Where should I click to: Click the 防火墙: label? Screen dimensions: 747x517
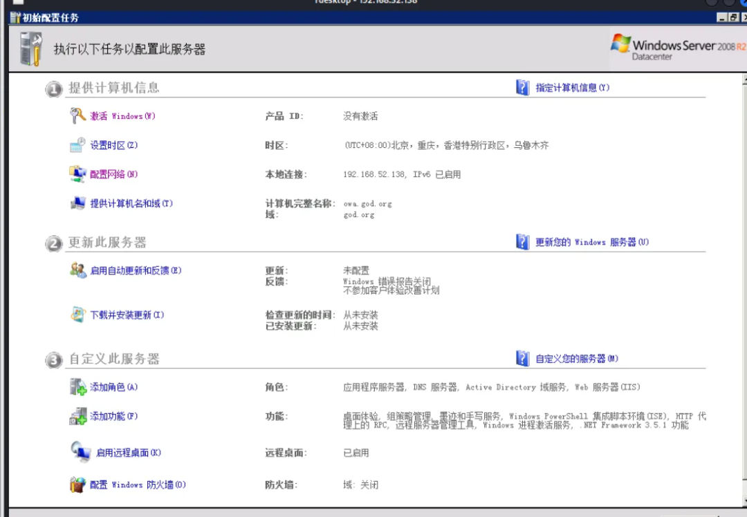point(281,485)
